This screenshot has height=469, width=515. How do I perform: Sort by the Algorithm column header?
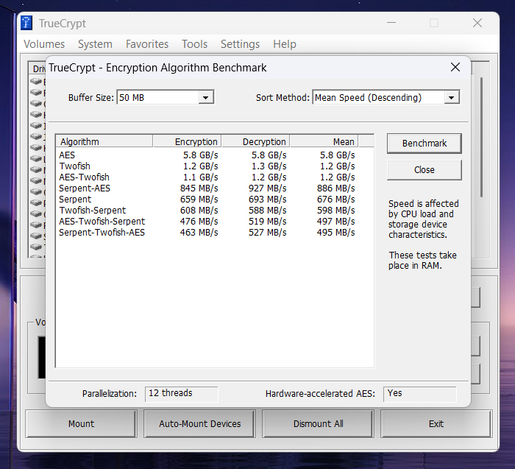coord(104,141)
